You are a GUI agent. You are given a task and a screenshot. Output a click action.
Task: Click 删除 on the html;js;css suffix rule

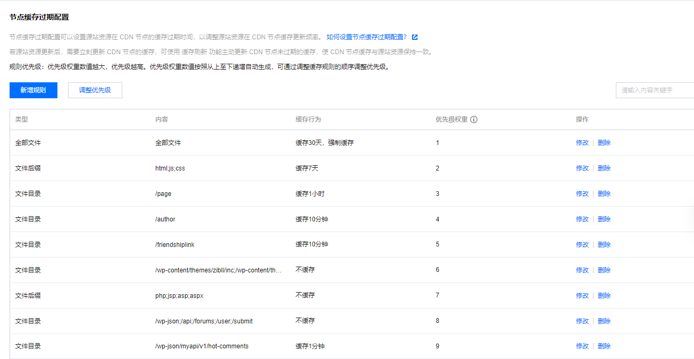click(604, 168)
